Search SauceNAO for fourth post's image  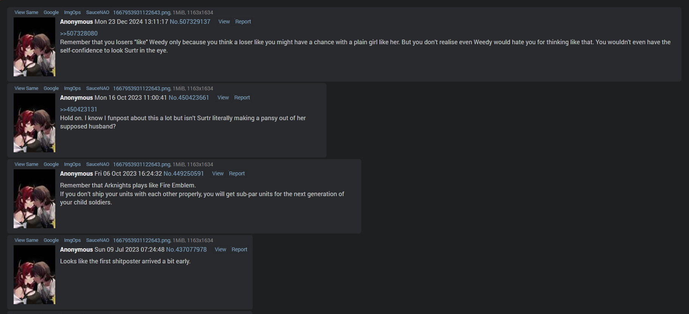pos(98,240)
